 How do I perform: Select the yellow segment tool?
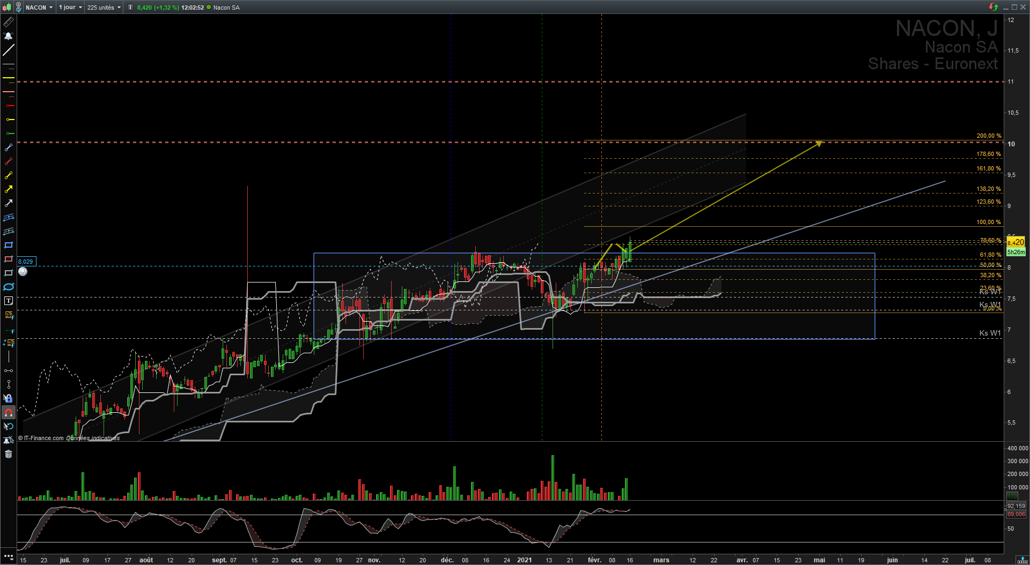[9, 176]
